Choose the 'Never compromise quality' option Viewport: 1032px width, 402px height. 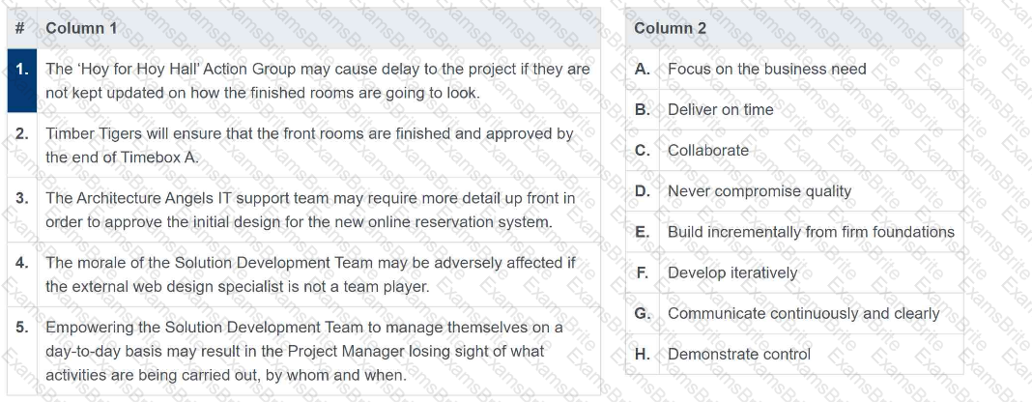pos(760,191)
